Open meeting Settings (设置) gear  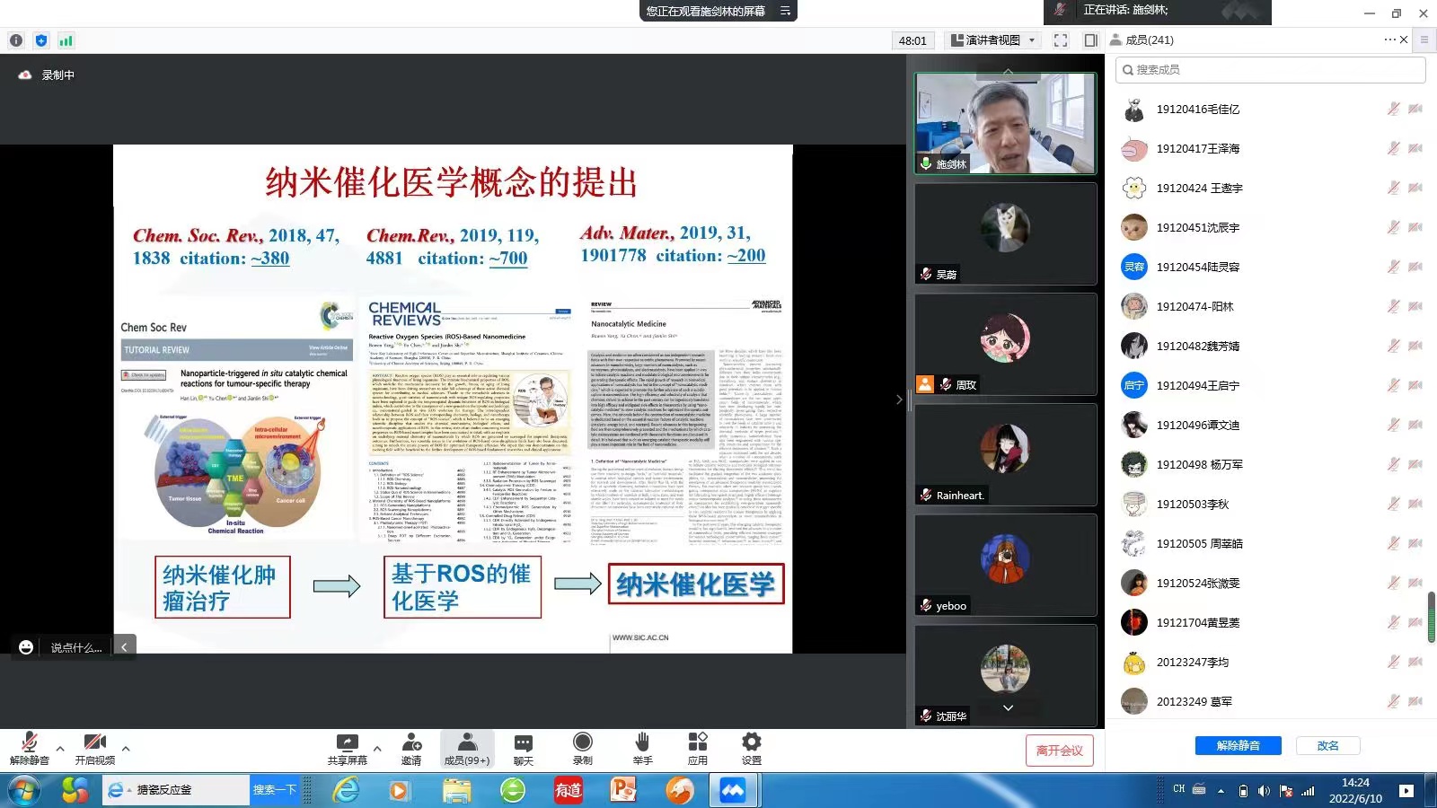pyautogui.click(x=751, y=748)
